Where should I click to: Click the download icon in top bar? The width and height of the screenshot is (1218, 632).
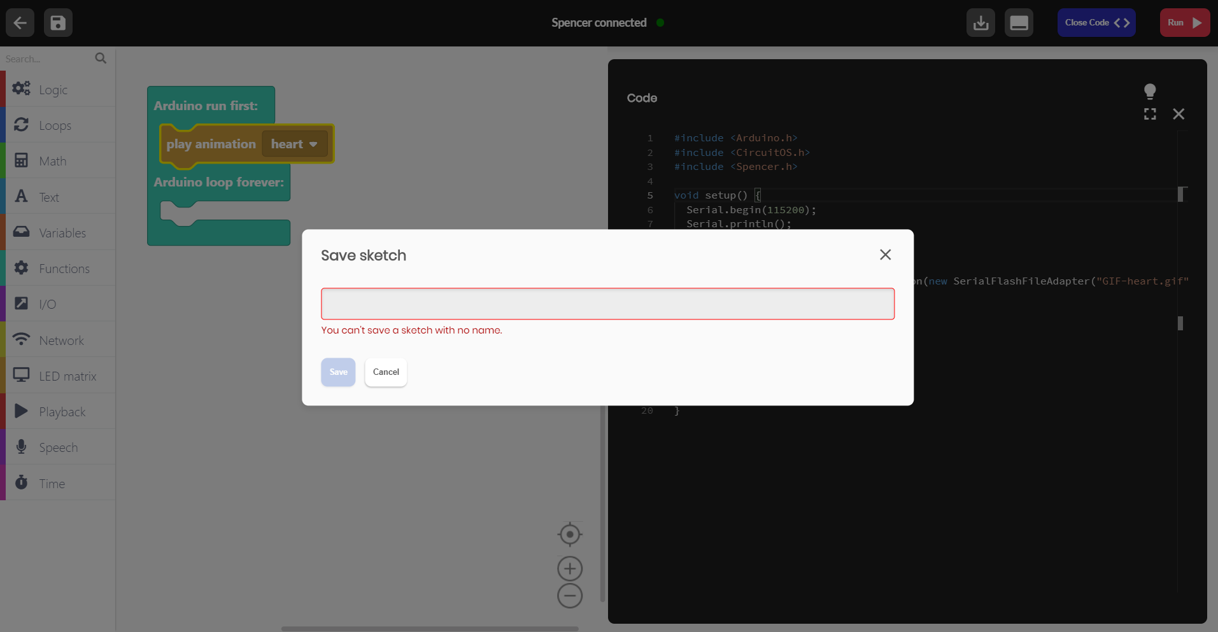coord(981,23)
